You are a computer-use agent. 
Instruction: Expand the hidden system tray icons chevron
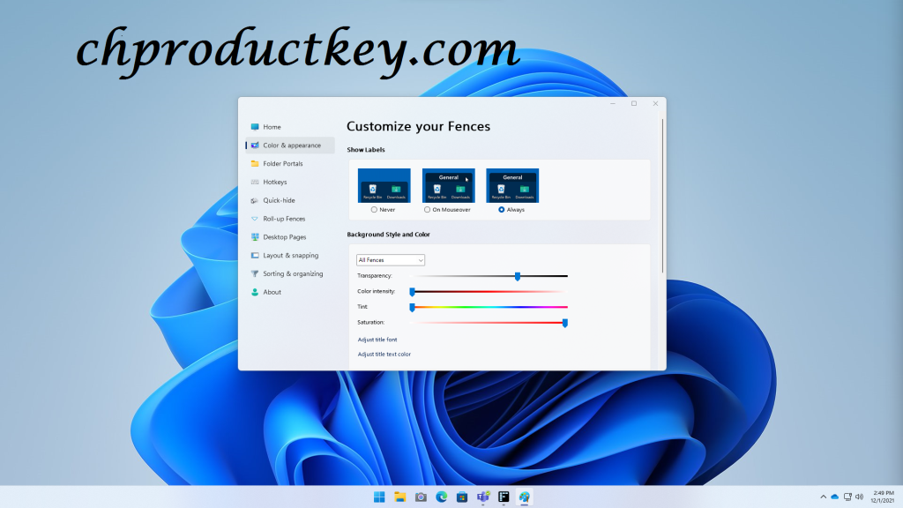click(x=823, y=497)
